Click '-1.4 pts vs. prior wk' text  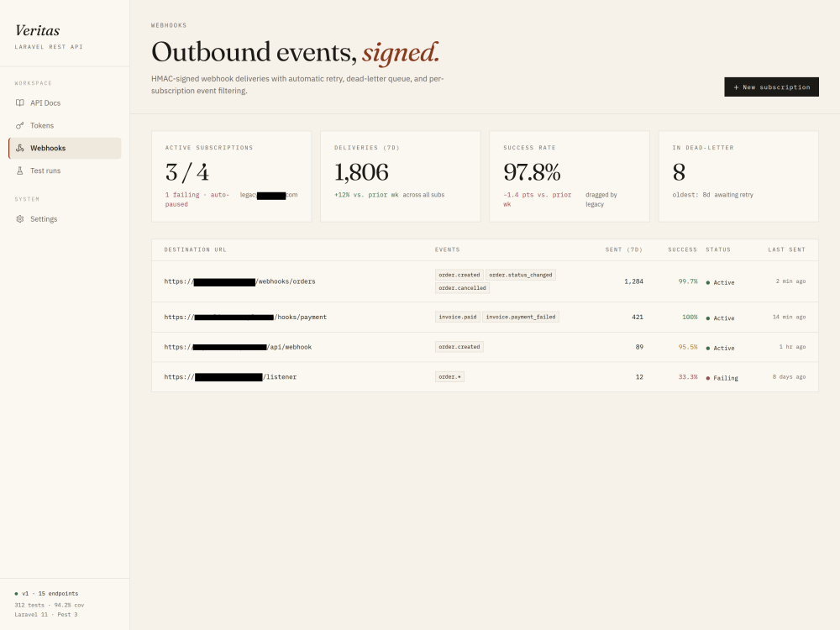click(x=538, y=199)
